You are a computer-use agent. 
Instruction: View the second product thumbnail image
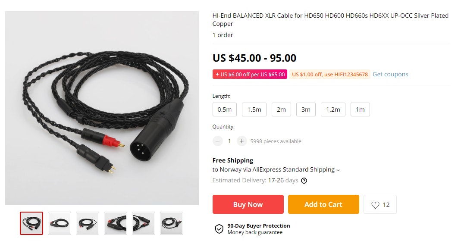pyautogui.click(x=60, y=223)
